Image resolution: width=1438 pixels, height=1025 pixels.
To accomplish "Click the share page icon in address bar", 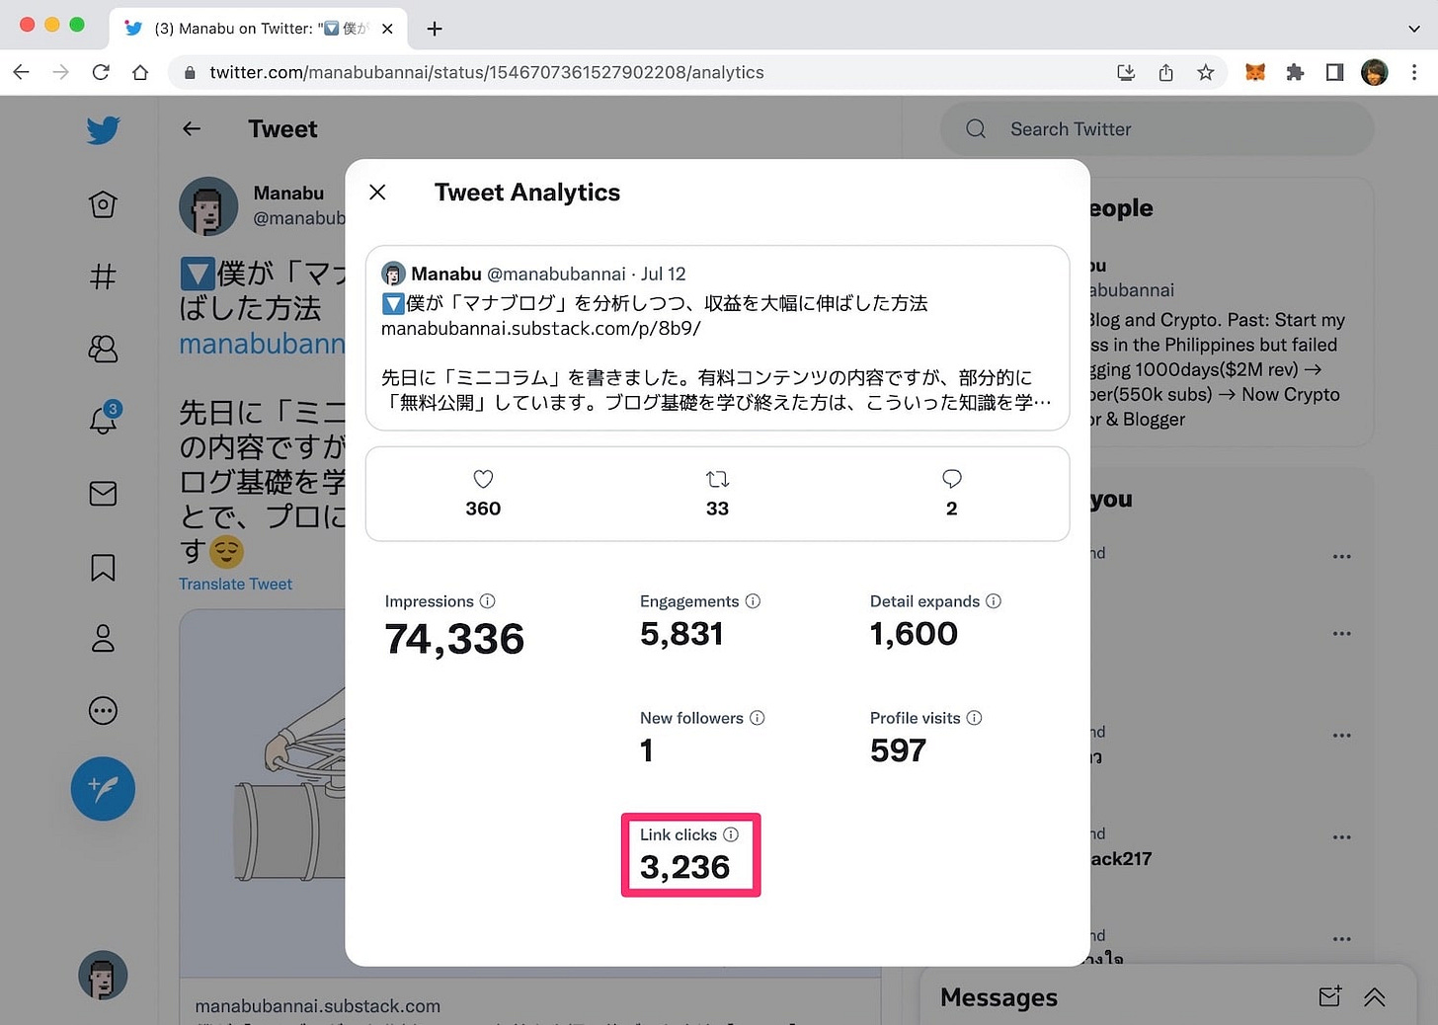I will 1165,72.
